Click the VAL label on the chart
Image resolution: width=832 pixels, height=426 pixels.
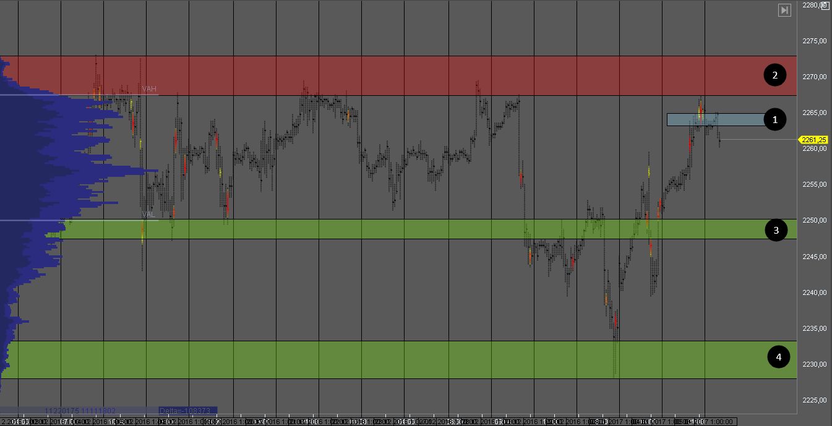pyautogui.click(x=148, y=215)
